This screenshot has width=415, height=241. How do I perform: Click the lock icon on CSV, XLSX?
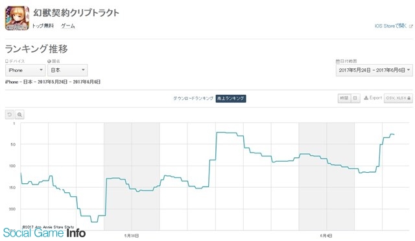tap(409, 98)
